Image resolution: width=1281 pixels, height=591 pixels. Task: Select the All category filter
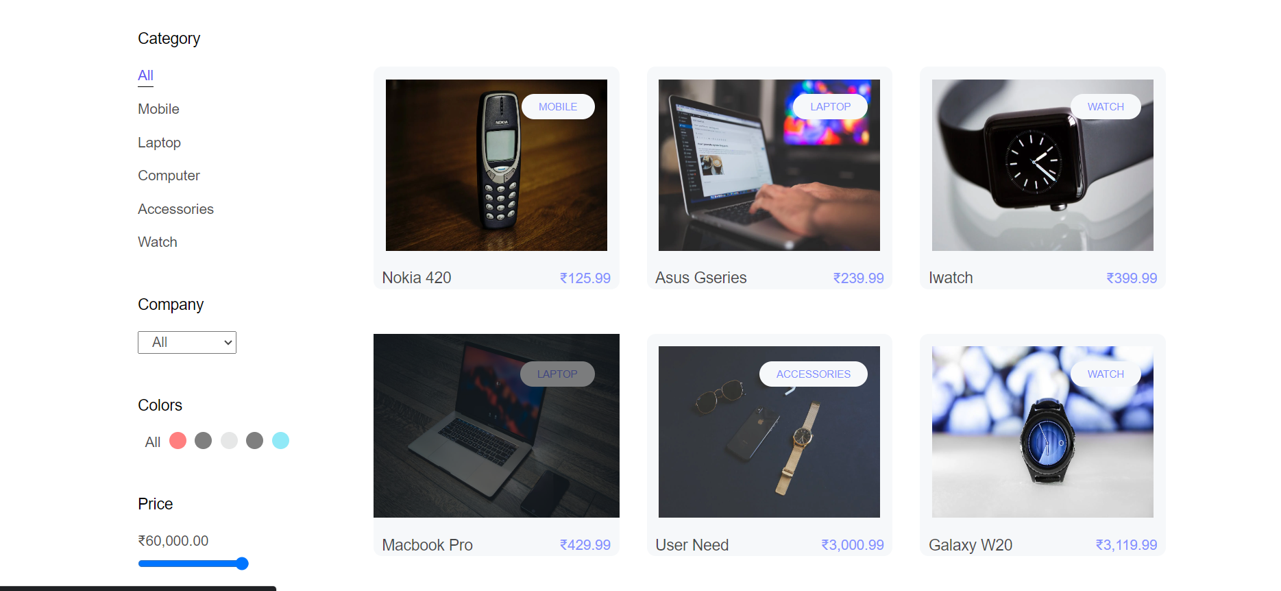point(145,76)
